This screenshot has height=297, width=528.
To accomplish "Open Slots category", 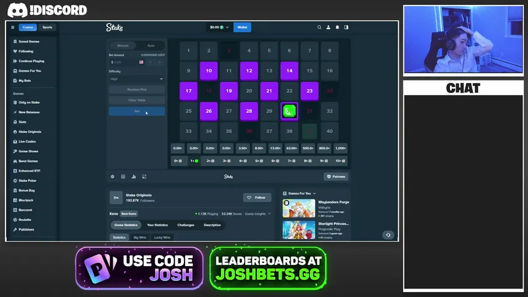I will point(22,122).
